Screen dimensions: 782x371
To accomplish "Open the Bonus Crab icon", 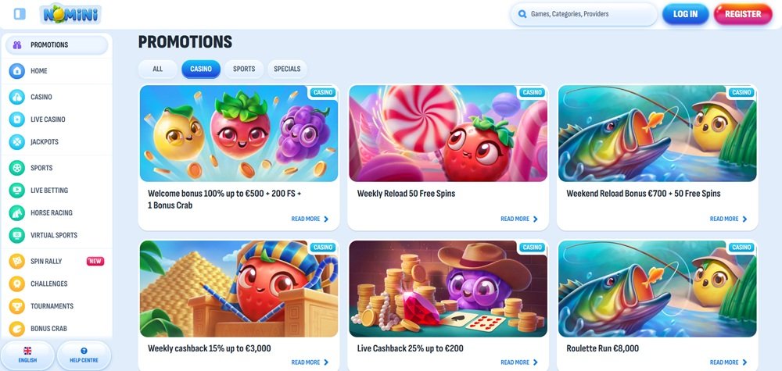I will [17, 329].
